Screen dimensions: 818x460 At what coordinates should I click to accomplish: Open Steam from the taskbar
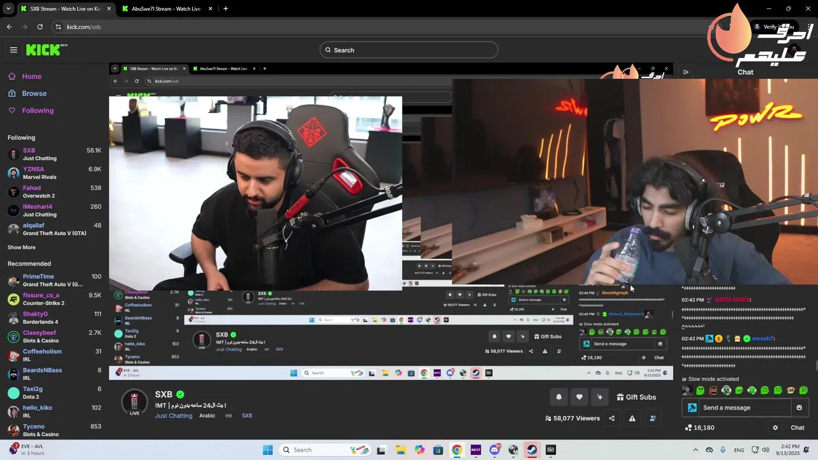[x=532, y=450]
